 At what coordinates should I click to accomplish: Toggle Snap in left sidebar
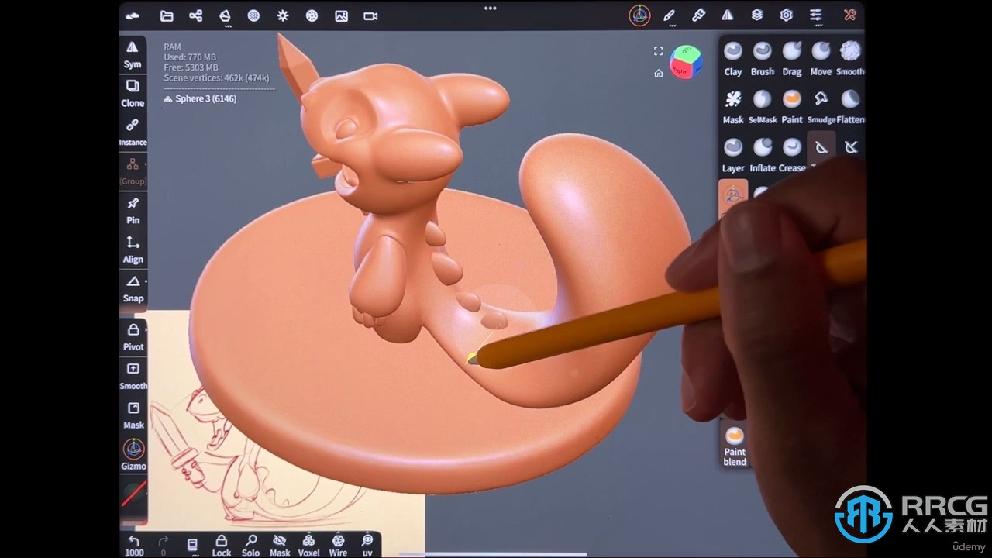133,288
